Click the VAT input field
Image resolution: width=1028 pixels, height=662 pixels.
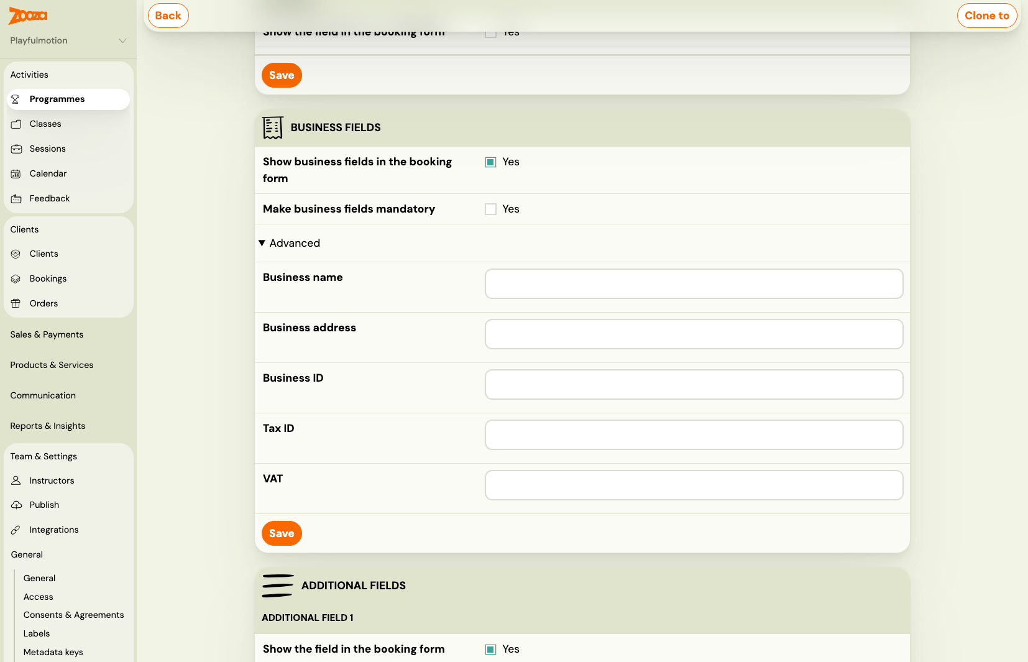[694, 485]
